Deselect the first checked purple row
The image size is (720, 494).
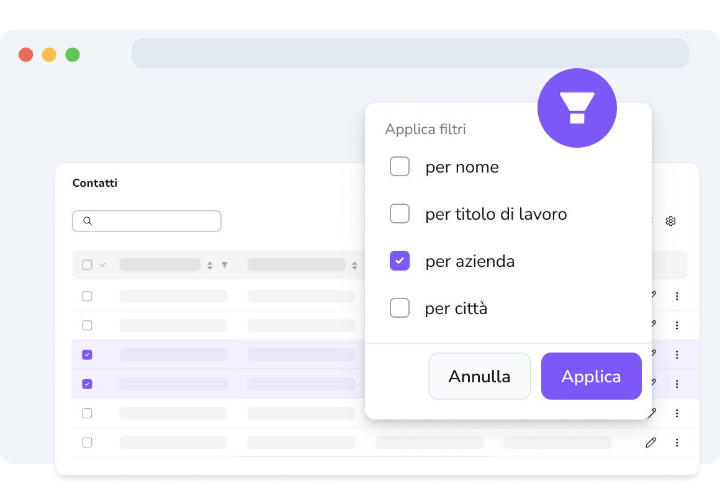(x=87, y=354)
